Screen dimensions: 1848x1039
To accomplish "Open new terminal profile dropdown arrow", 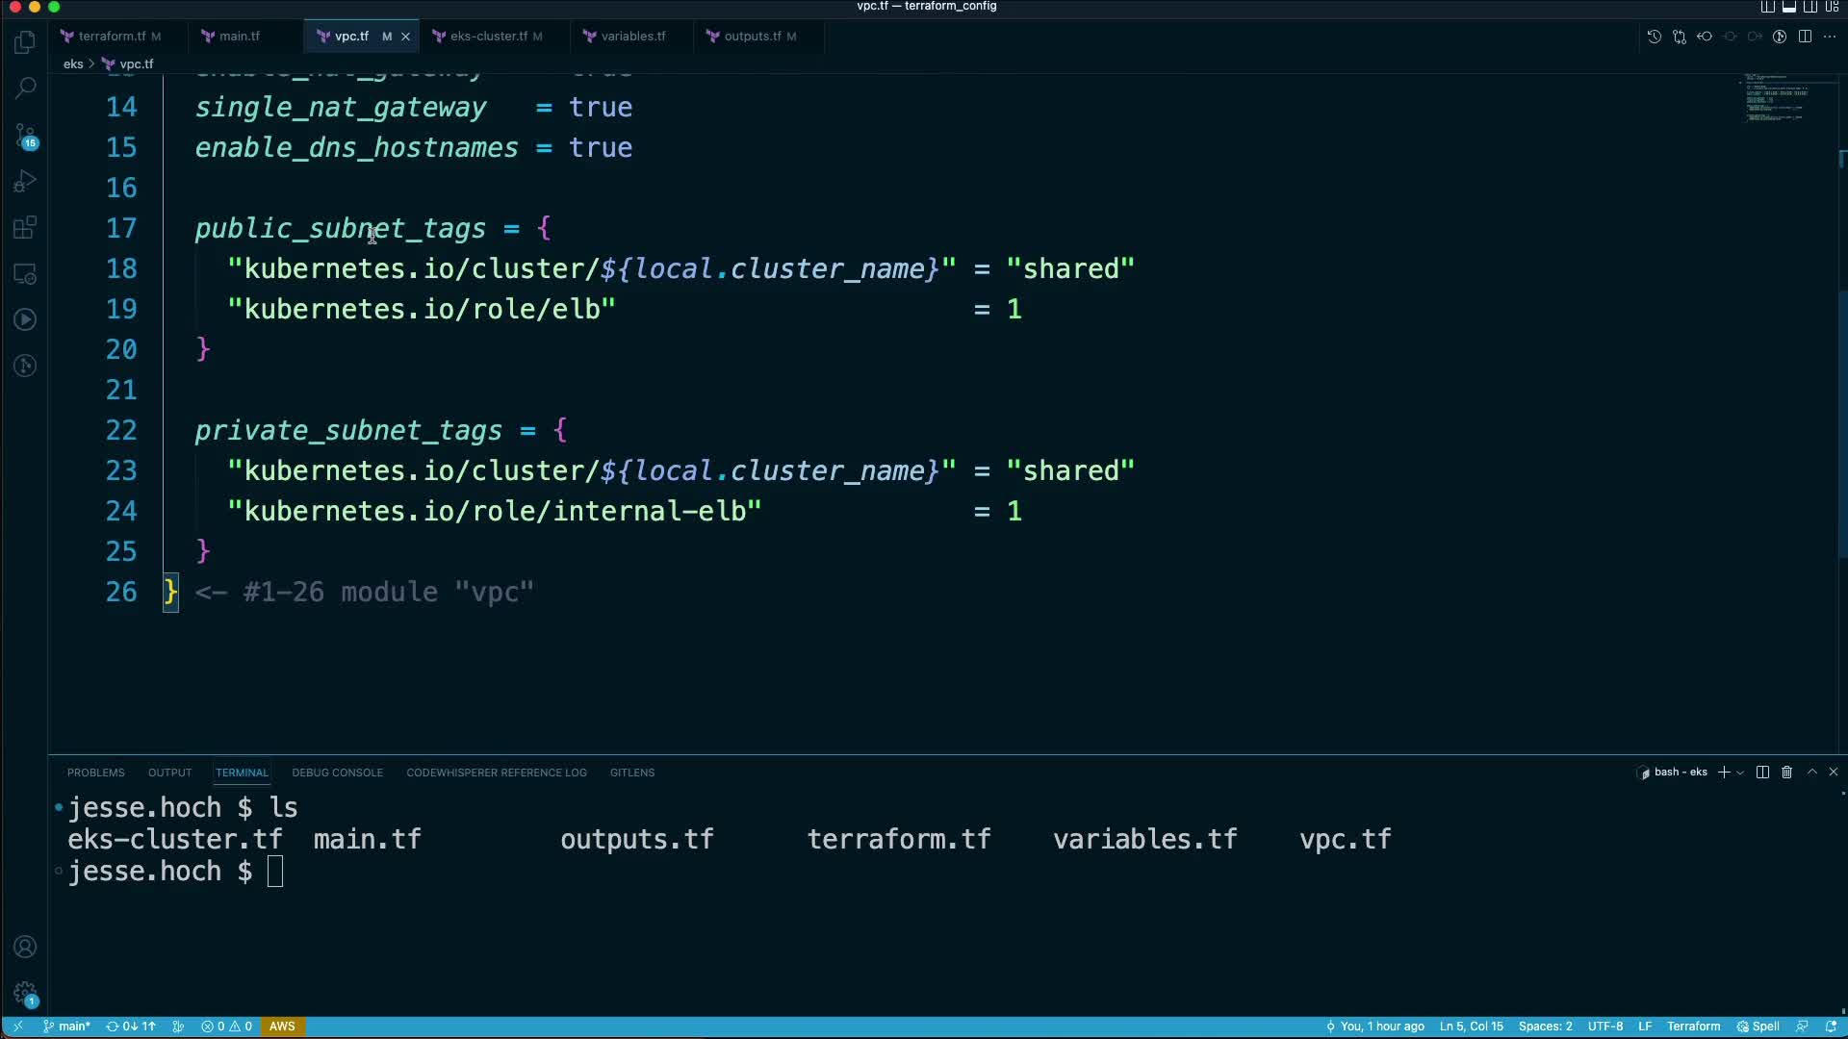I will coord(1740,773).
